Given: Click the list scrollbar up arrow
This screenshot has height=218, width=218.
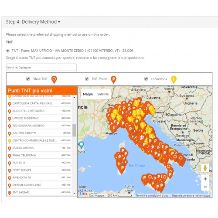Looking at the screenshot, I should coord(74,98).
